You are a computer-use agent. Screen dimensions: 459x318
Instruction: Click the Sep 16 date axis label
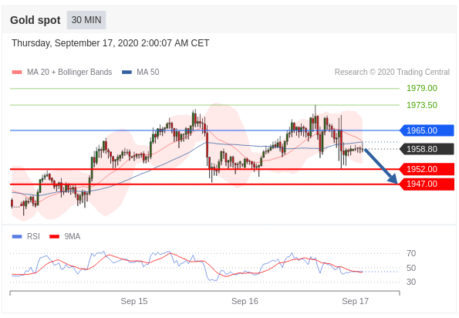[x=245, y=301]
